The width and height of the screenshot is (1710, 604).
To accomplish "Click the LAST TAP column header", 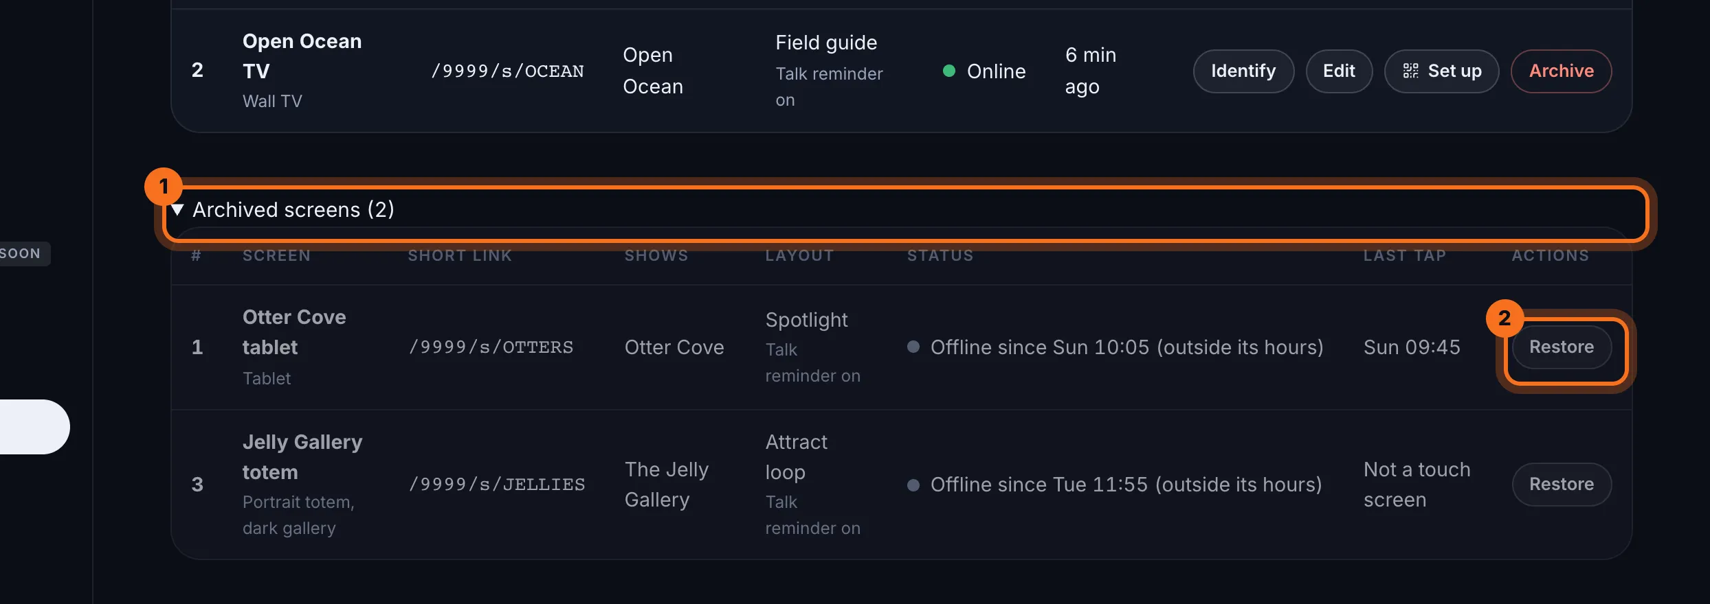I will pos(1405,255).
